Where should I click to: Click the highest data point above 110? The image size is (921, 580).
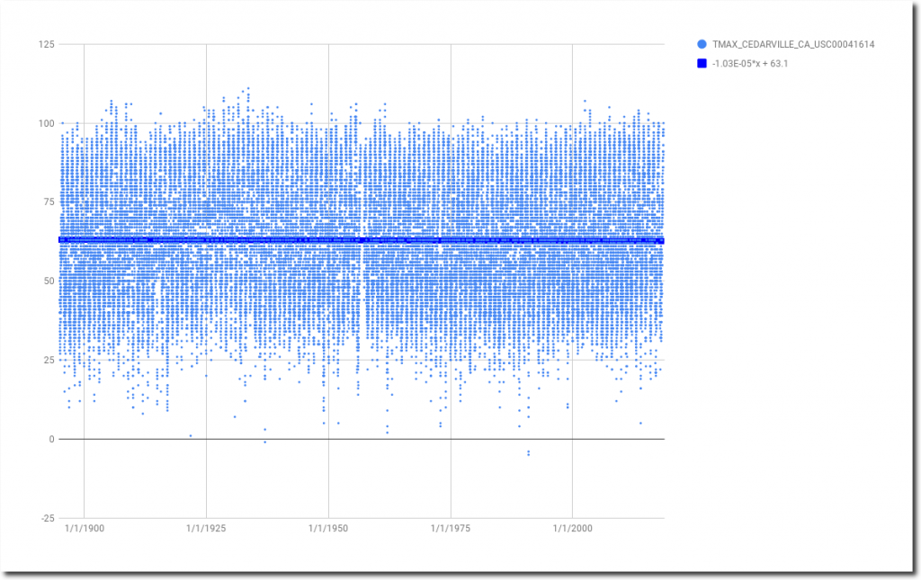[x=248, y=88]
